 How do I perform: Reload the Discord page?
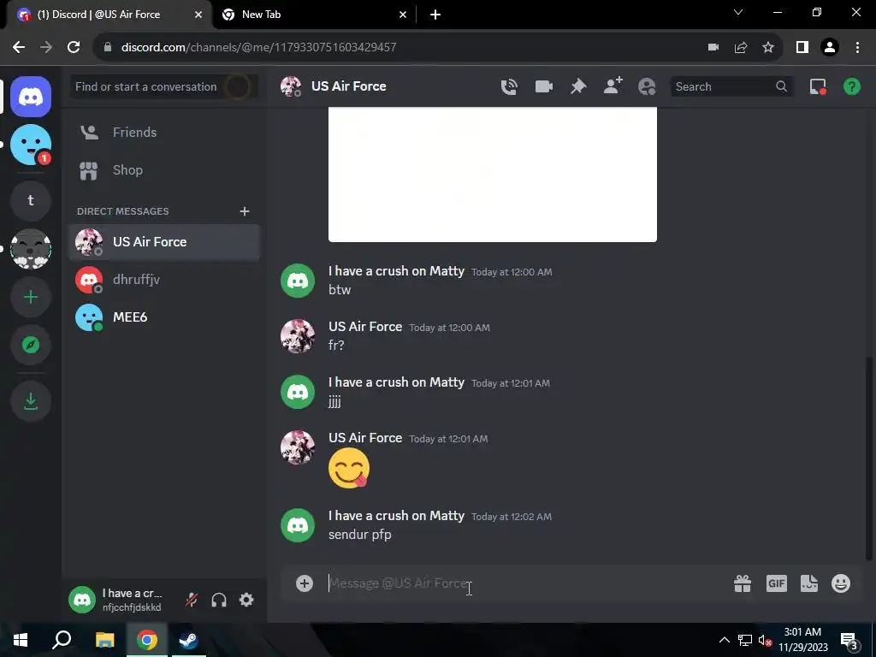click(74, 47)
